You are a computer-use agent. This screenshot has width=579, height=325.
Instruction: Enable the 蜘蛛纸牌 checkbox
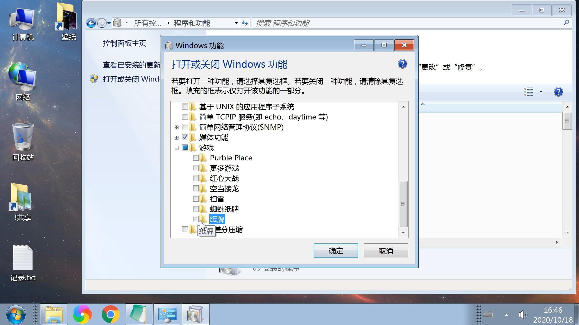pos(195,209)
